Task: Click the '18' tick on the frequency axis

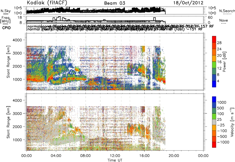Action: [x=20, y=18]
